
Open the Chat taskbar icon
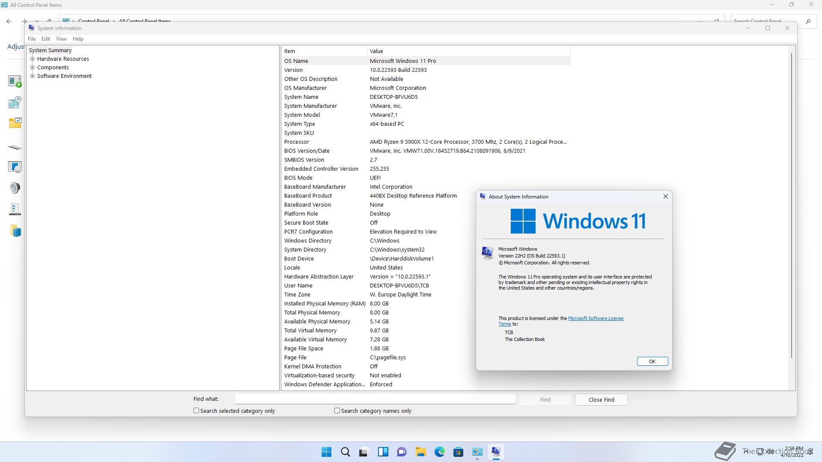tap(402, 452)
